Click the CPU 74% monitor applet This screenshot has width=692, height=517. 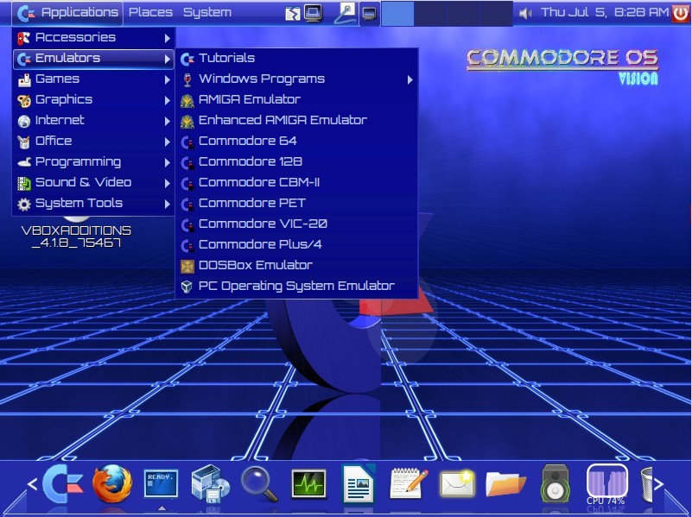(606, 484)
